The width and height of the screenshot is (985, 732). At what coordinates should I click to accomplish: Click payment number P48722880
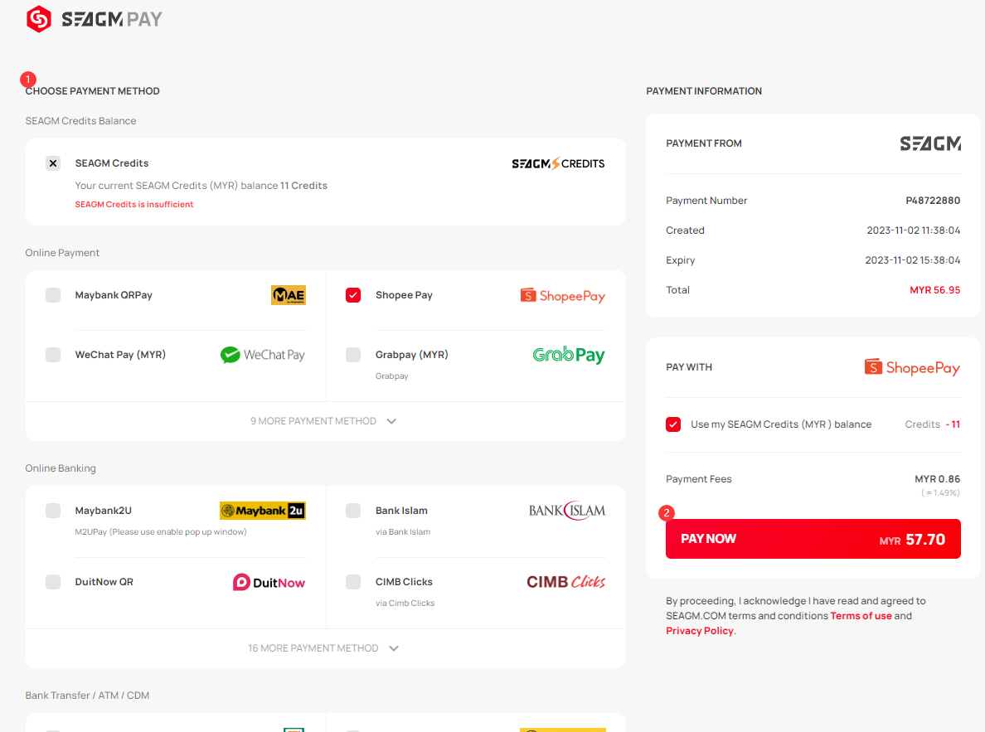933,201
